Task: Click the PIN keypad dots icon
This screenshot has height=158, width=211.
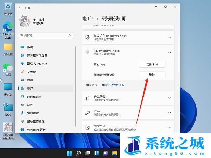Action: (x=88, y=52)
